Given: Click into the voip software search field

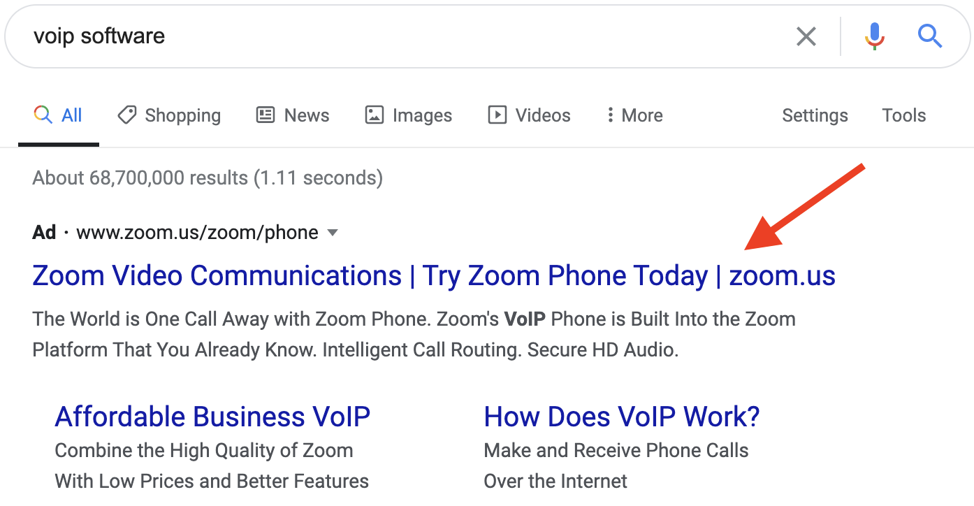Looking at the screenshot, I should (x=398, y=36).
